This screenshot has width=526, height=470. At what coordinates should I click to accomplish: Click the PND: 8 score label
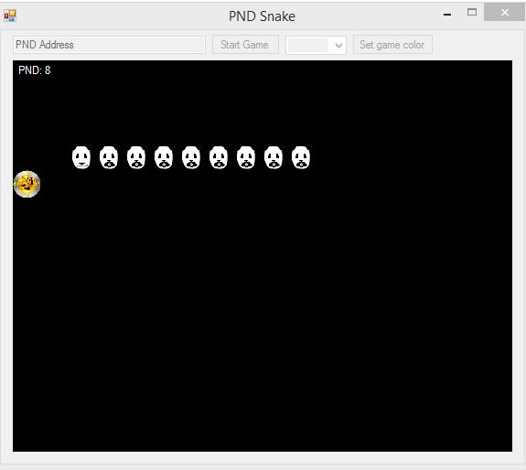pyautogui.click(x=35, y=70)
